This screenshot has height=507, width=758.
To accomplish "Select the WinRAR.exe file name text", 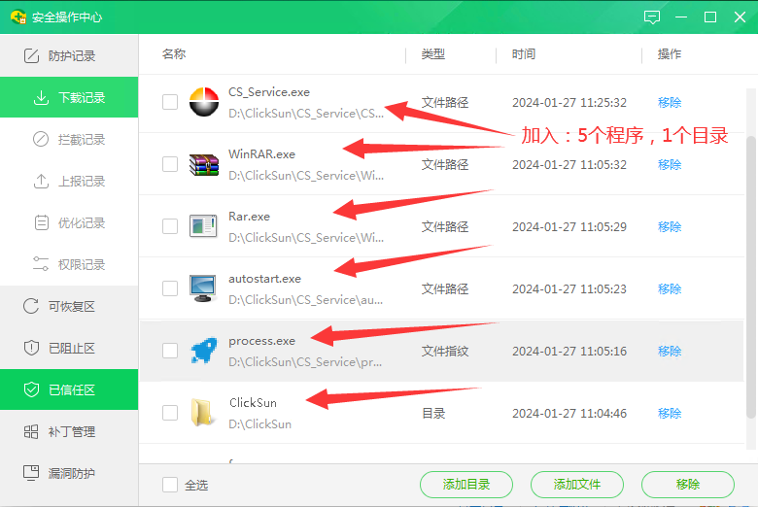I will (x=262, y=154).
